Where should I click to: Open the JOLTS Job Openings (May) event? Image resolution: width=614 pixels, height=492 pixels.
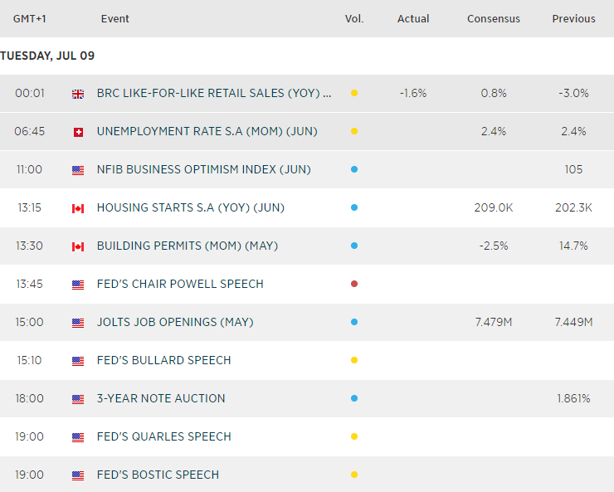[x=175, y=322]
